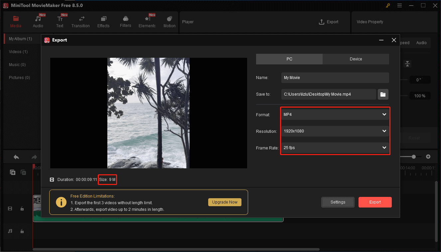This screenshot has height=252, width=441.
Task: Click the timeline zoom slider handle
Action: [413, 157]
